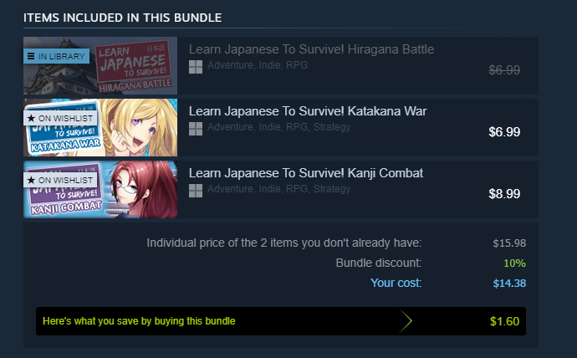This screenshot has width=577, height=358.
Task: Open Hiragana Battle game thumbnail
Action: (x=100, y=65)
